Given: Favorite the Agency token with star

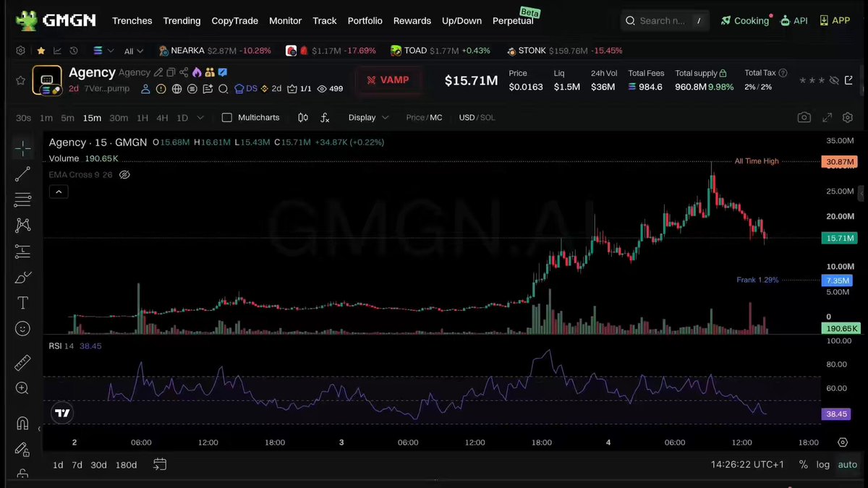Looking at the screenshot, I should [20, 80].
